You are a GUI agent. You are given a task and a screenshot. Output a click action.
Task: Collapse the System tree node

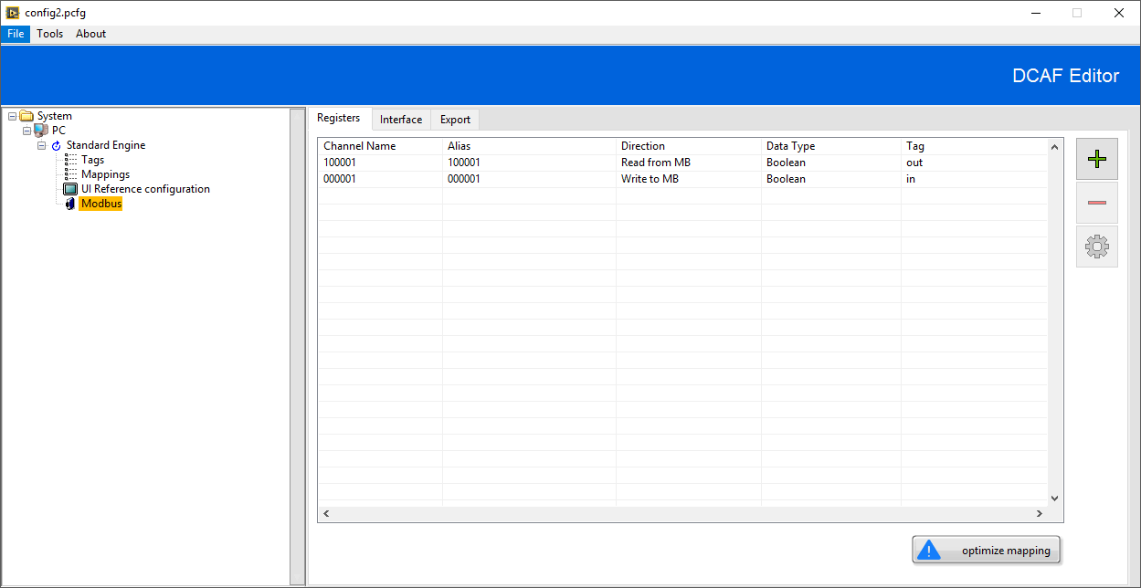[x=11, y=115]
